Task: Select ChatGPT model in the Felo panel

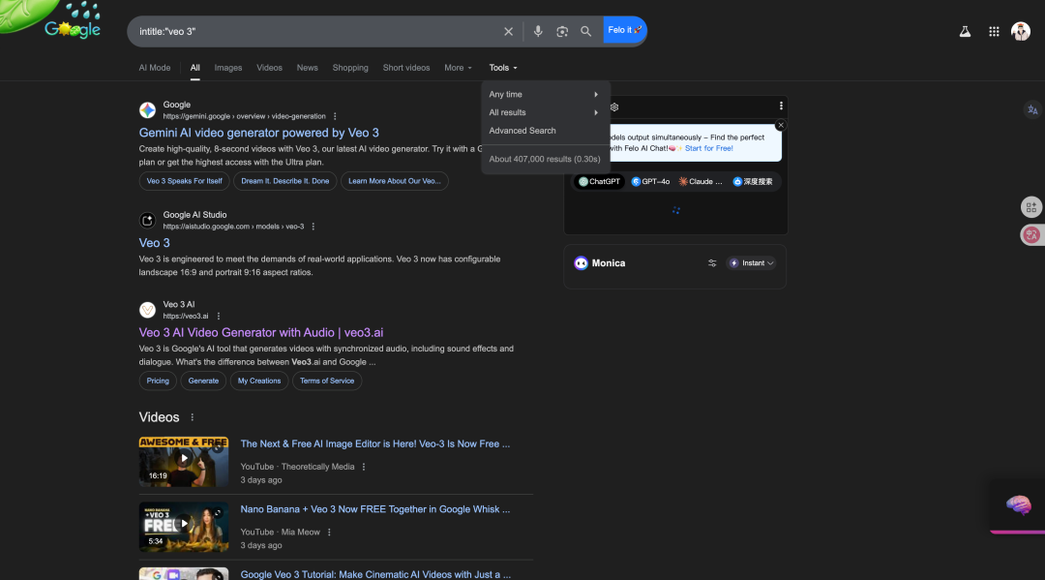Action: tap(599, 181)
